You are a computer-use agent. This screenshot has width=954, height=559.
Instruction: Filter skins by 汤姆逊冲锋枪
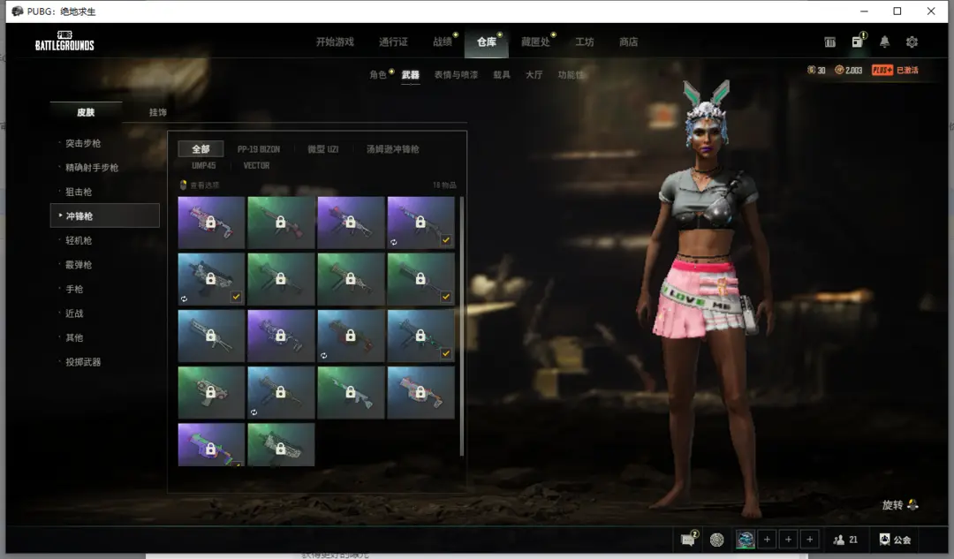coord(392,149)
